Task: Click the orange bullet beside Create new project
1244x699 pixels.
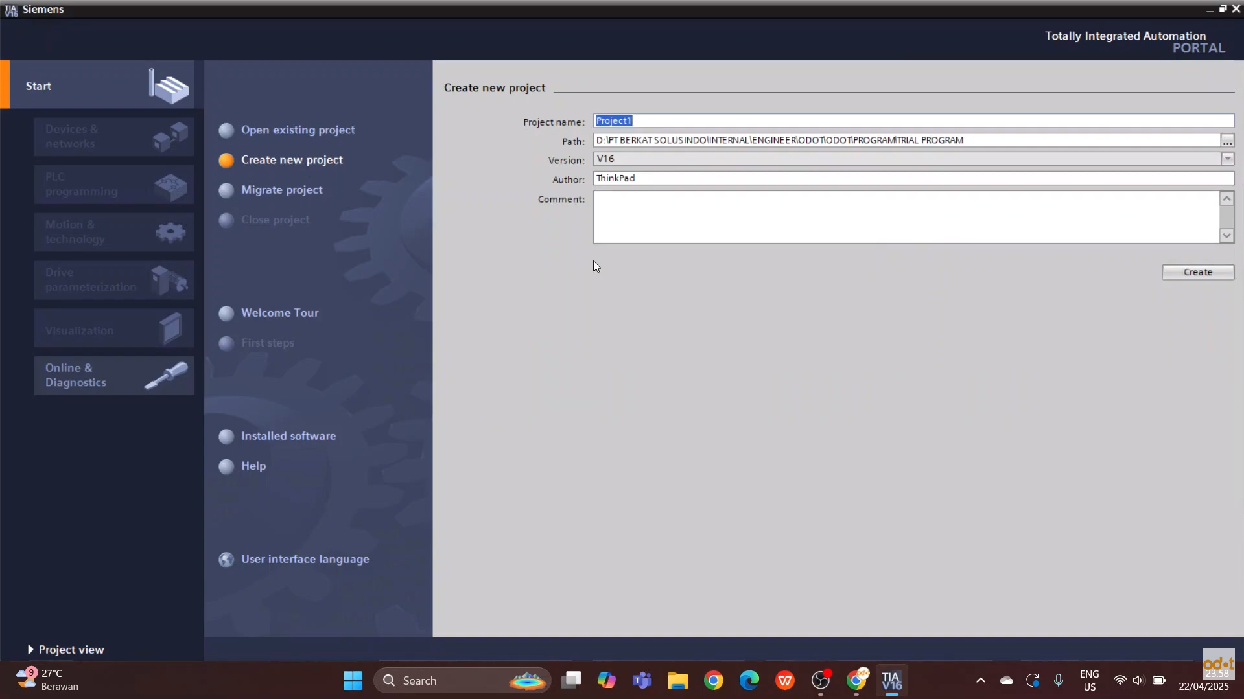Action: 226,161
